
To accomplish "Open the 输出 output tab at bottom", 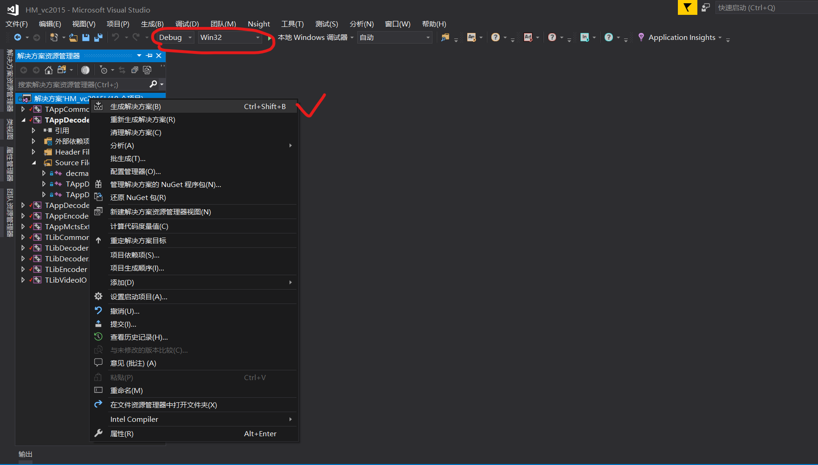I will click(26, 454).
